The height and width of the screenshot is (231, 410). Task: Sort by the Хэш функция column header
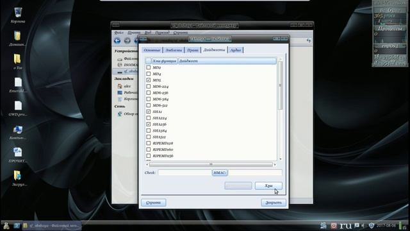(x=165, y=61)
